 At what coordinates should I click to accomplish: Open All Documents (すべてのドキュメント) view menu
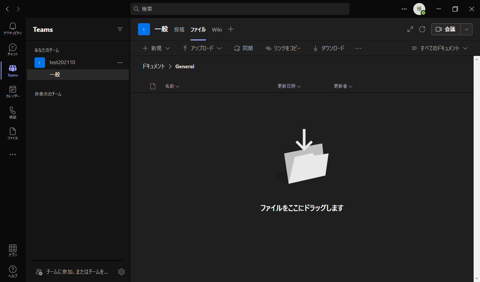point(440,48)
